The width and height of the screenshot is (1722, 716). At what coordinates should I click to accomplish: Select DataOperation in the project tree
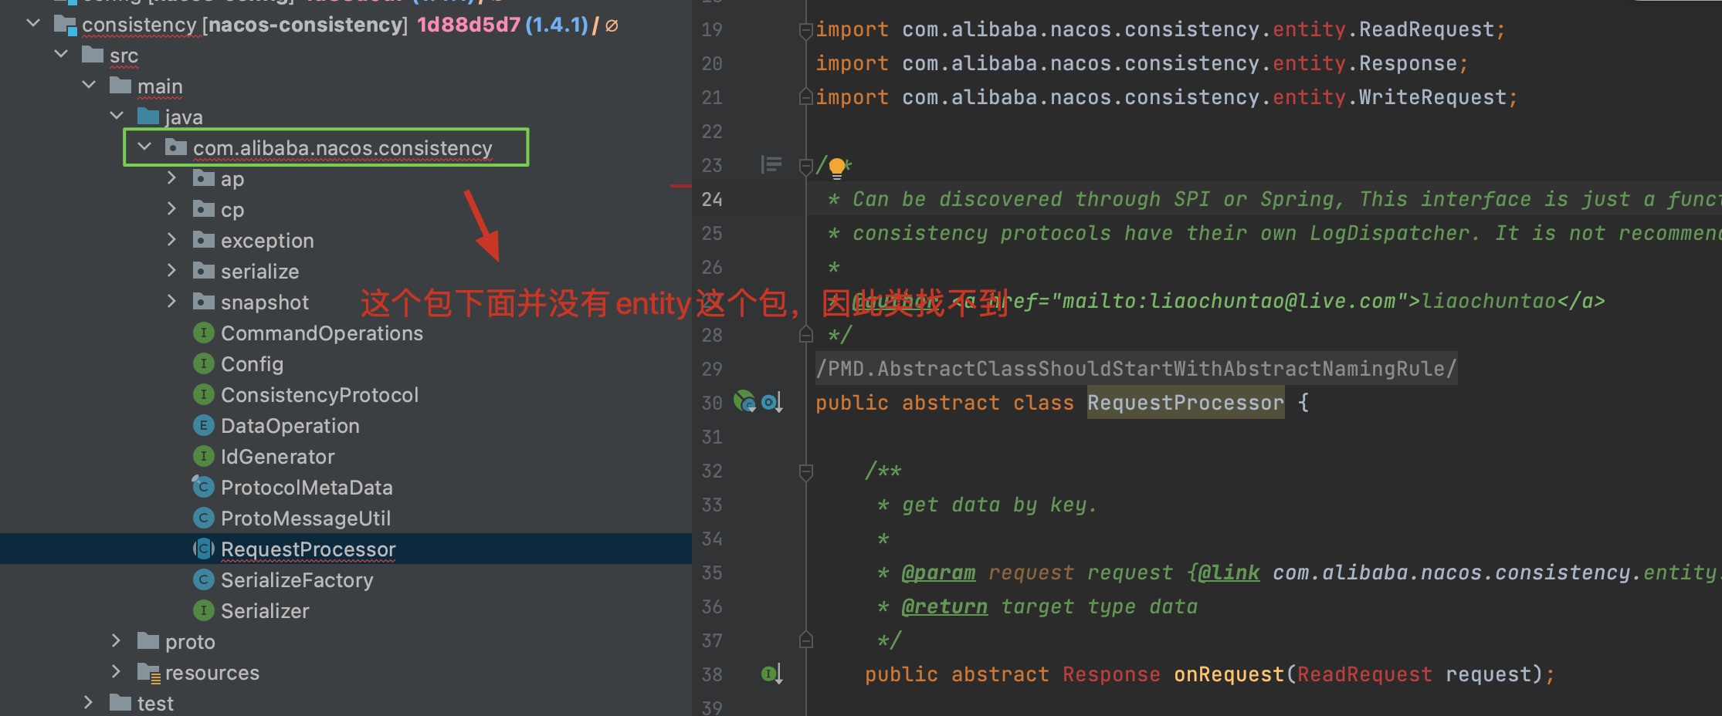click(x=290, y=426)
